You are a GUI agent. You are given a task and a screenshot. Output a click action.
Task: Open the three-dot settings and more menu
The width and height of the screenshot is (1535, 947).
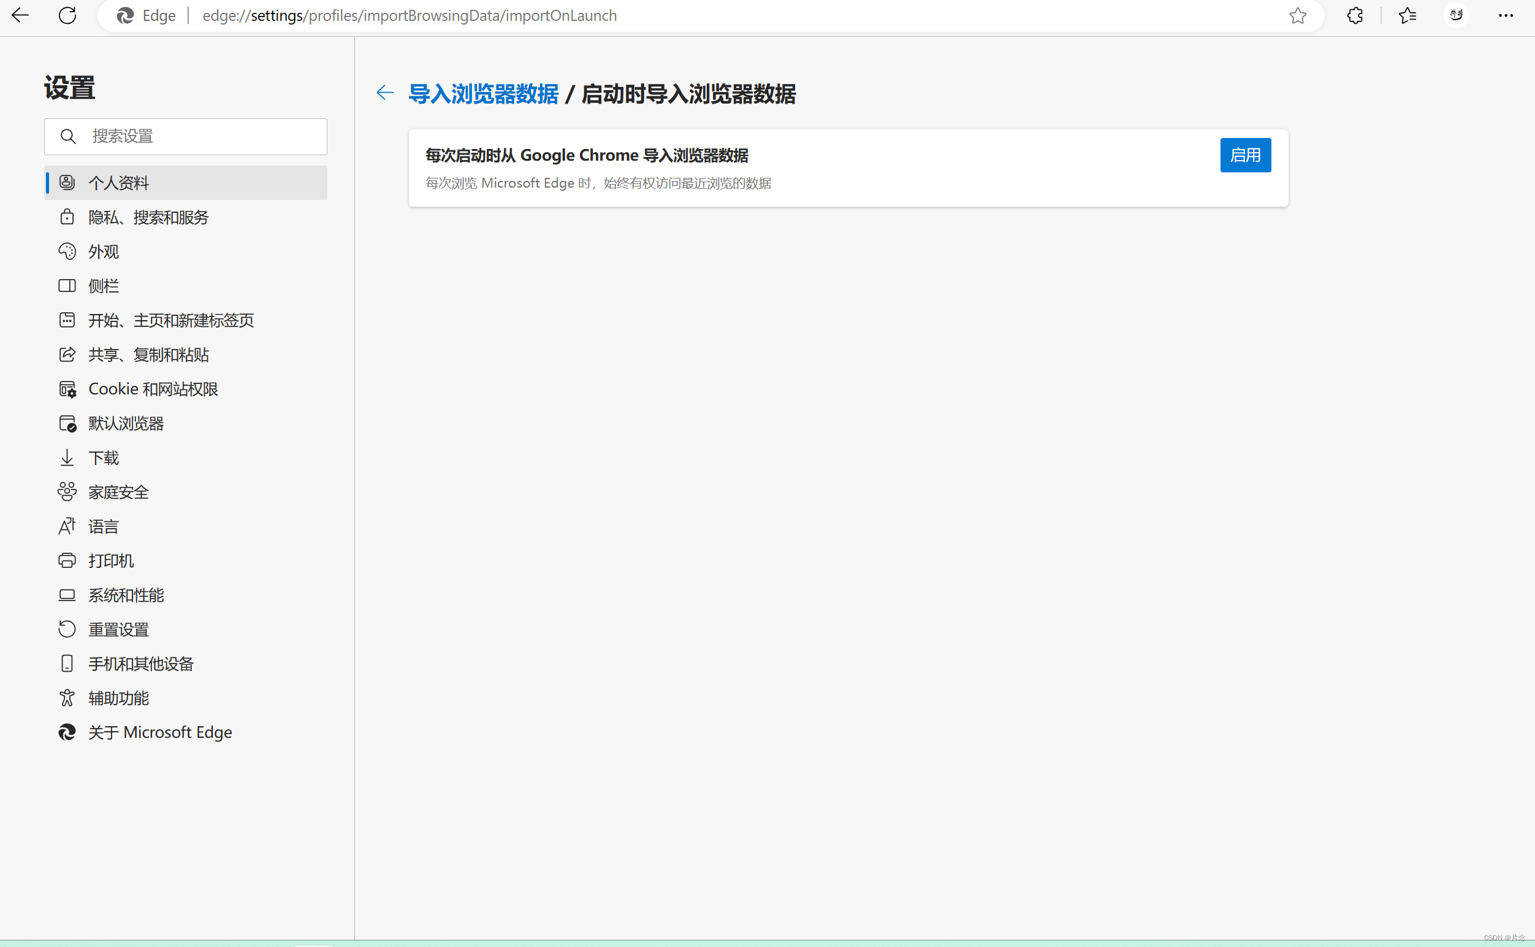(1506, 16)
